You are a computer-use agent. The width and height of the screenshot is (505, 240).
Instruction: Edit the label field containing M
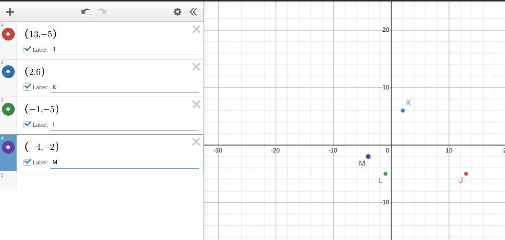[x=125, y=162]
